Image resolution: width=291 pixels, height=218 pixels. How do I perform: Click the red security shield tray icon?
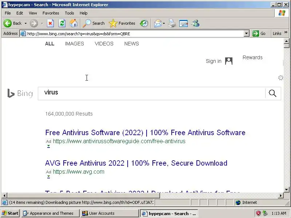click(x=258, y=213)
